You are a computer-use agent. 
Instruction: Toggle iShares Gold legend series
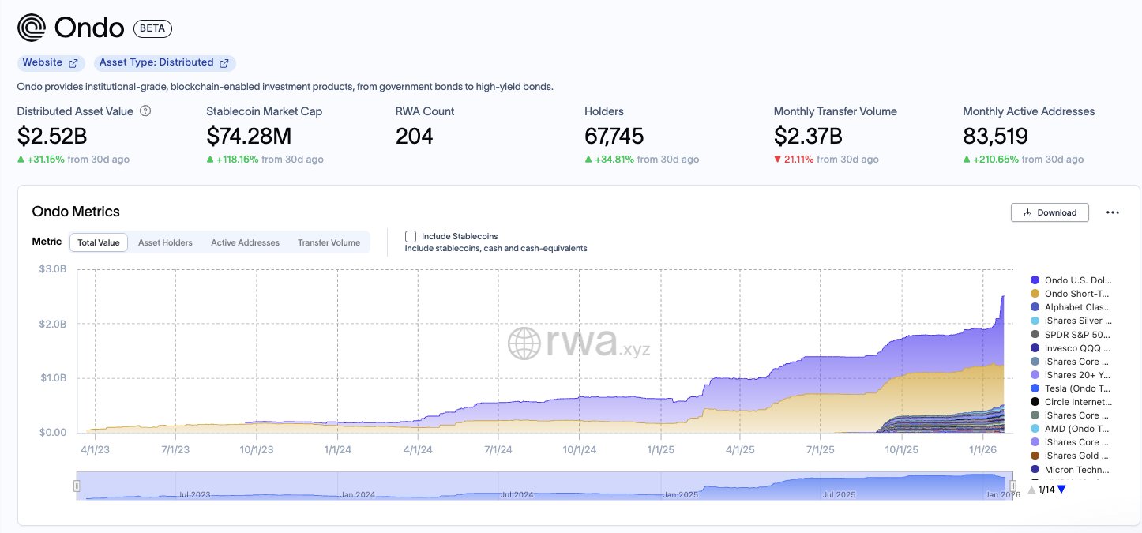click(x=1071, y=456)
